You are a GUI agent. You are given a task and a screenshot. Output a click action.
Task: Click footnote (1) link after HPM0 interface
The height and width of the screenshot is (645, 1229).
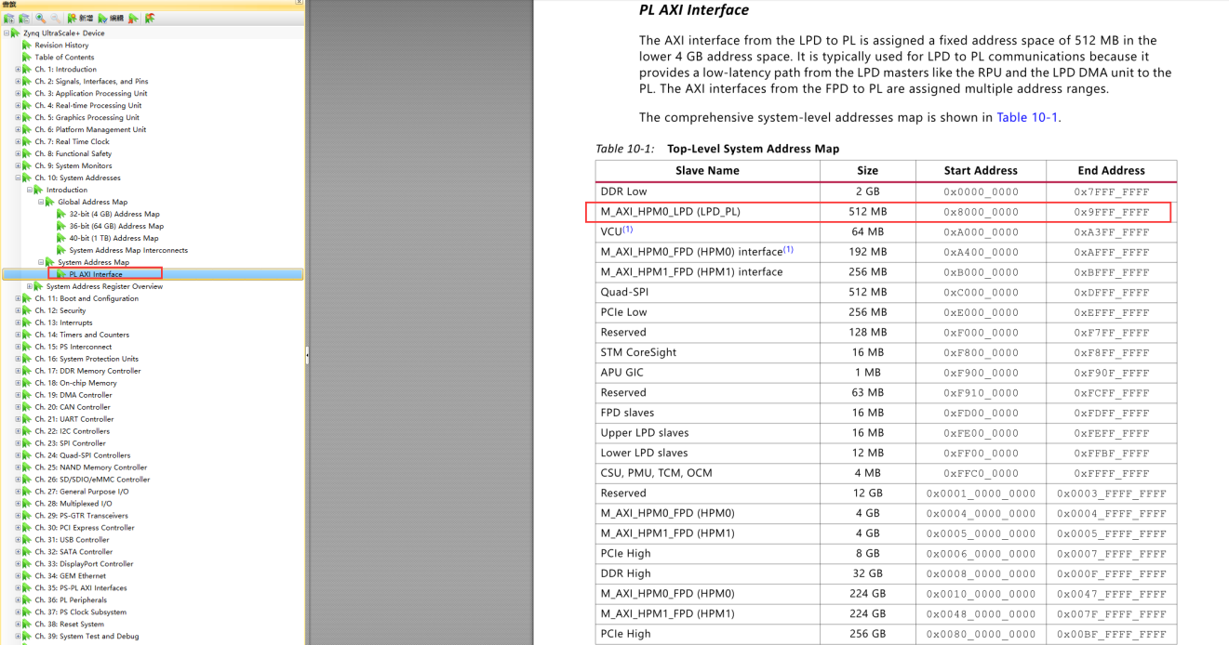pyautogui.click(x=788, y=249)
